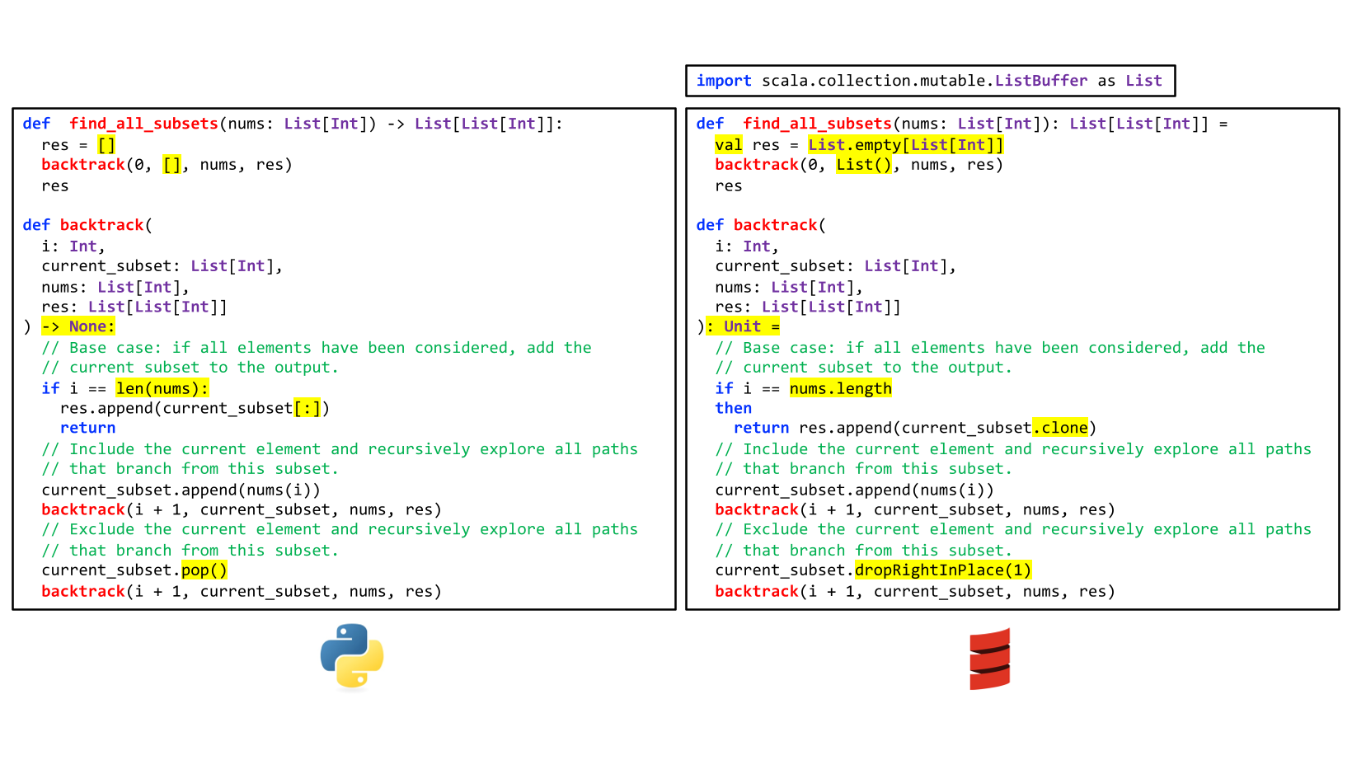The height and width of the screenshot is (760, 1352).
Task: Click the highlighted 'pop()' call in Python
Action: 204,570
